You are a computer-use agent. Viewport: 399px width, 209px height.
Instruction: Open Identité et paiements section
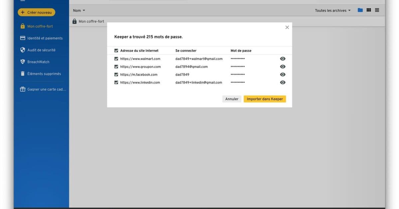pos(45,38)
